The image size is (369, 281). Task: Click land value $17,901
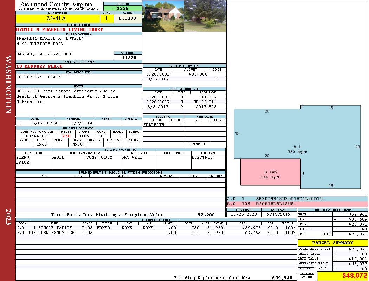[358, 259]
